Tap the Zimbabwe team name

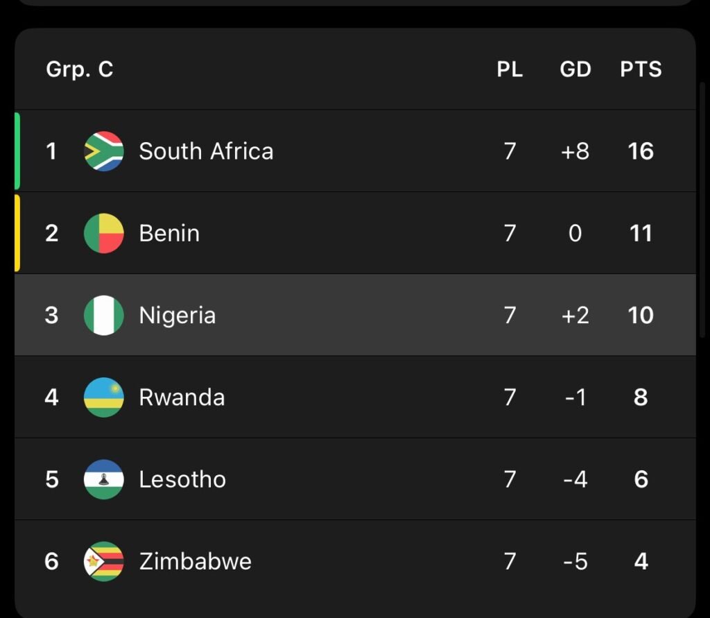tap(196, 561)
